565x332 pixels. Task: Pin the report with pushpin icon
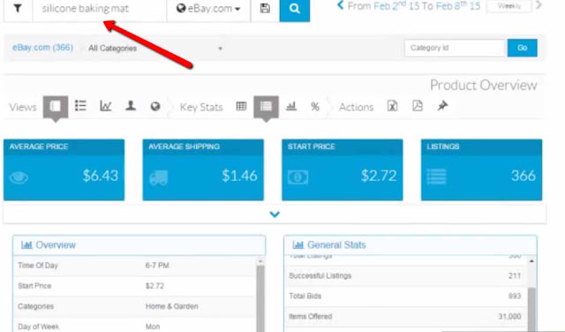pyautogui.click(x=442, y=106)
